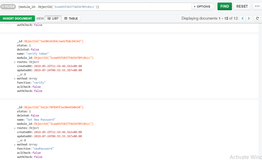
Task: Refresh the documents list
Action: click(x=257, y=18)
